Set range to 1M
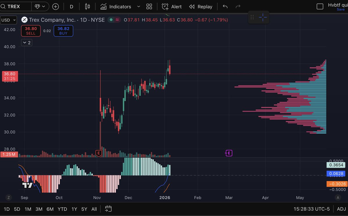 click(x=28, y=209)
